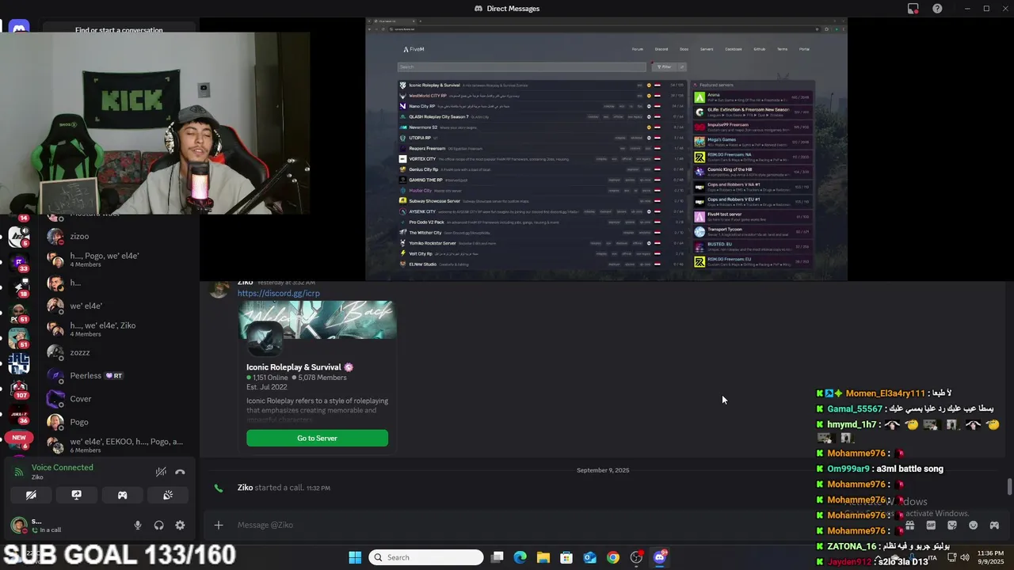Click Forum in the FiveM navigation
Screen dimensions: 1014x570
click(638, 49)
